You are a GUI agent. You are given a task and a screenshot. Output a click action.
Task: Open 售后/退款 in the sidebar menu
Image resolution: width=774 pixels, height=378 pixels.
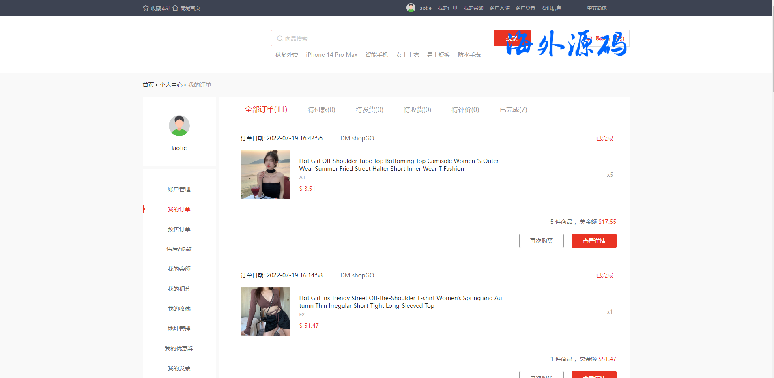point(179,249)
